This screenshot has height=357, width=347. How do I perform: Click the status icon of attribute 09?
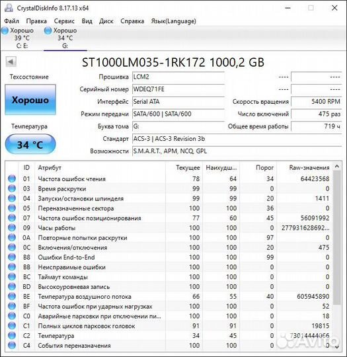coord(12,227)
